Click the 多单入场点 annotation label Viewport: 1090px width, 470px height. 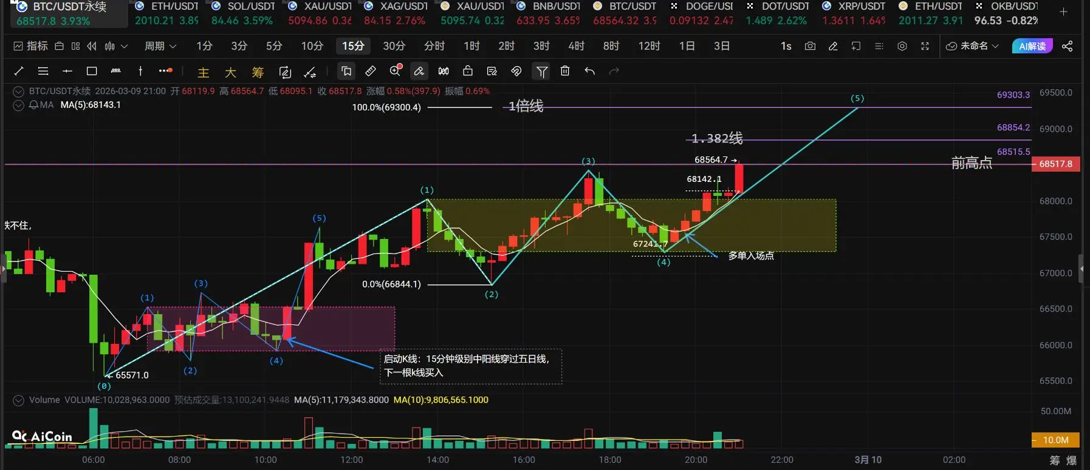tap(751, 256)
